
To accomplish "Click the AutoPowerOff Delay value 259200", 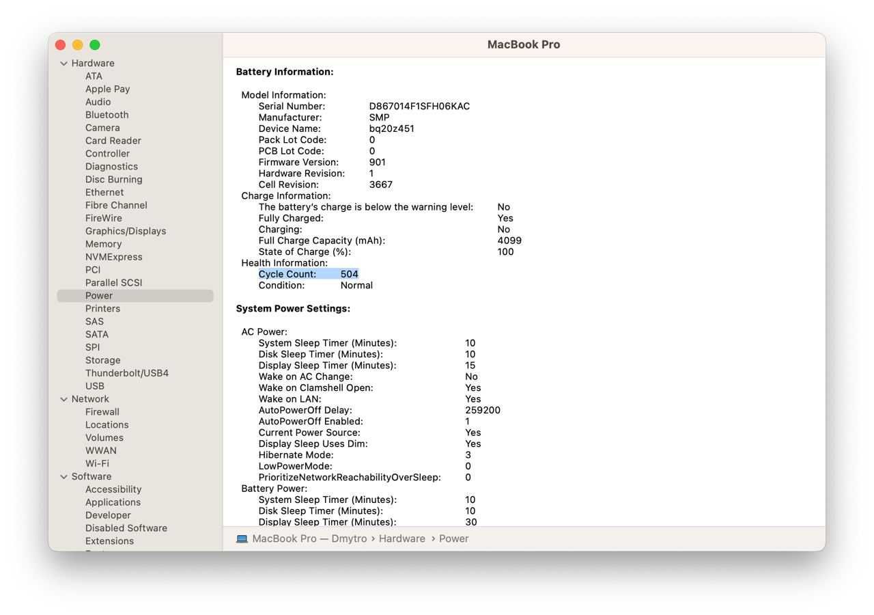I will coord(483,410).
